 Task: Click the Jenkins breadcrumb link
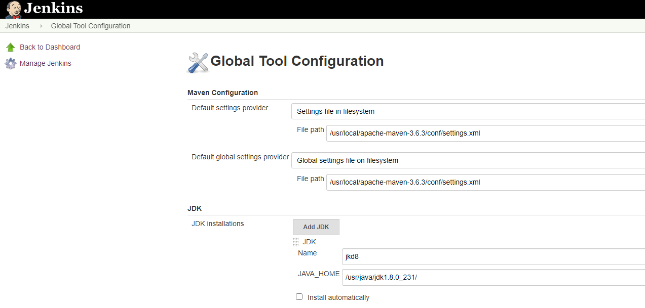(17, 26)
